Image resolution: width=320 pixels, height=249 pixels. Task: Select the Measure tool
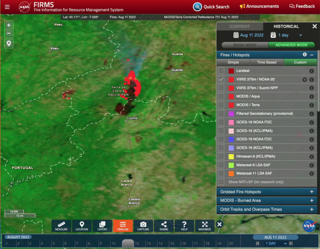[61, 226]
